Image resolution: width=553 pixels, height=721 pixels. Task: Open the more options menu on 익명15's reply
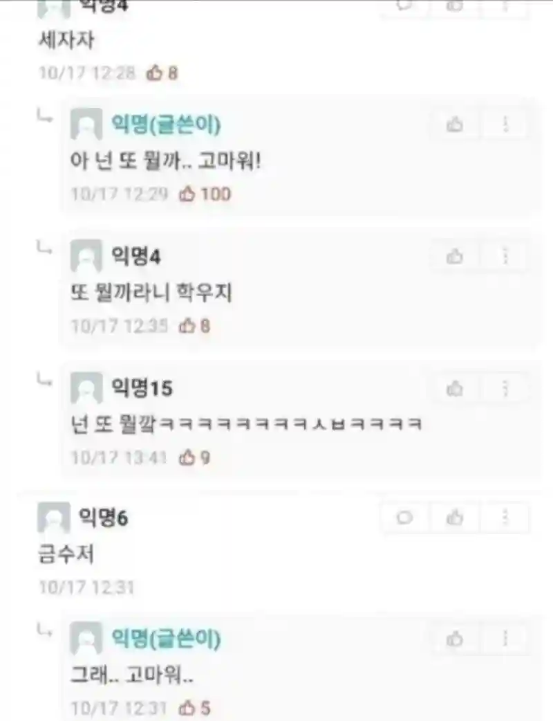[505, 389]
